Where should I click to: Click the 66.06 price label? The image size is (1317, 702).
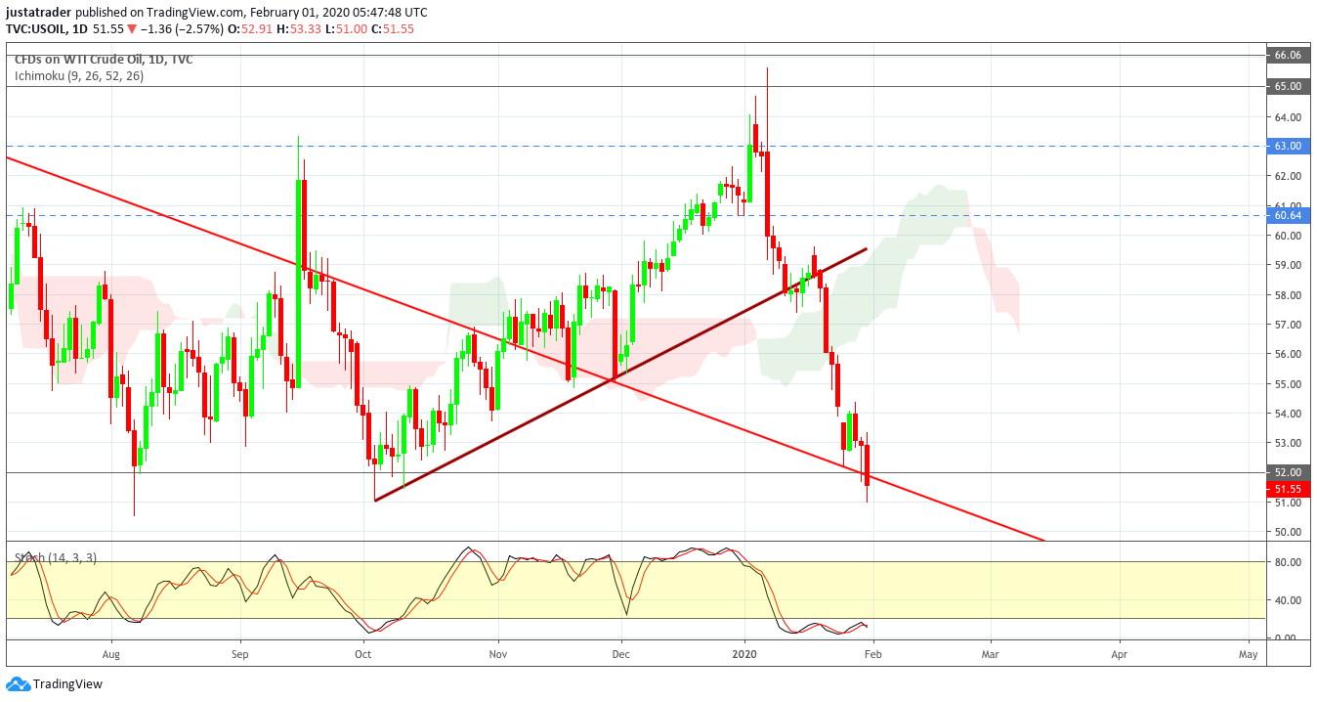click(x=1288, y=56)
